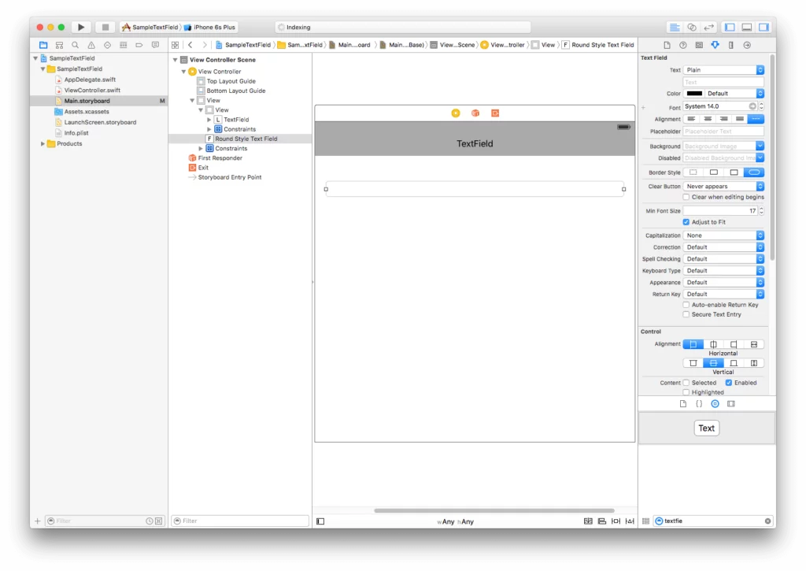806x571 pixels.
Task: Expand the Products folder in project navigator
Action: [x=43, y=143]
